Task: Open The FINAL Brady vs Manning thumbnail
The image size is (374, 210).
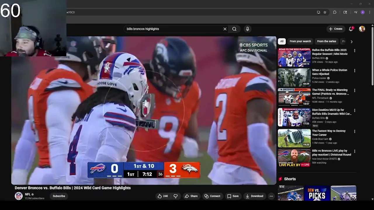Action: (x=294, y=97)
